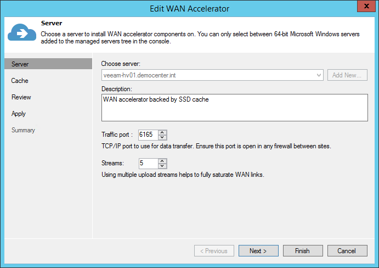Image resolution: width=379 pixels, height=268 pixels.
Task: Click the Previous button
Action: click(x=213, y=251)
